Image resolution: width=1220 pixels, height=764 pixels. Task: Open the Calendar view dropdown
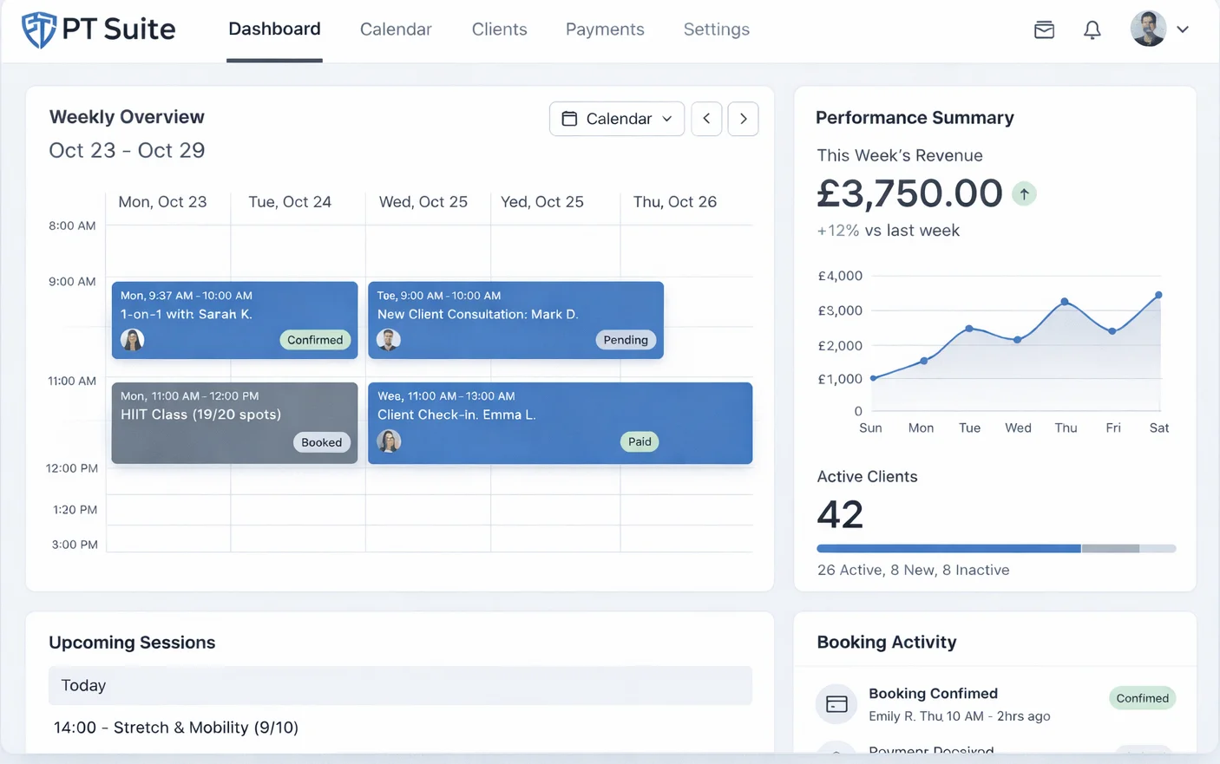616,119
